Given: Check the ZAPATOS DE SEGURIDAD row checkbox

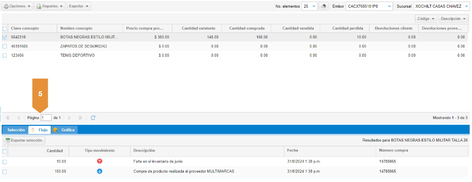Looking at the screenshot, I should click(x=5, y=46).
